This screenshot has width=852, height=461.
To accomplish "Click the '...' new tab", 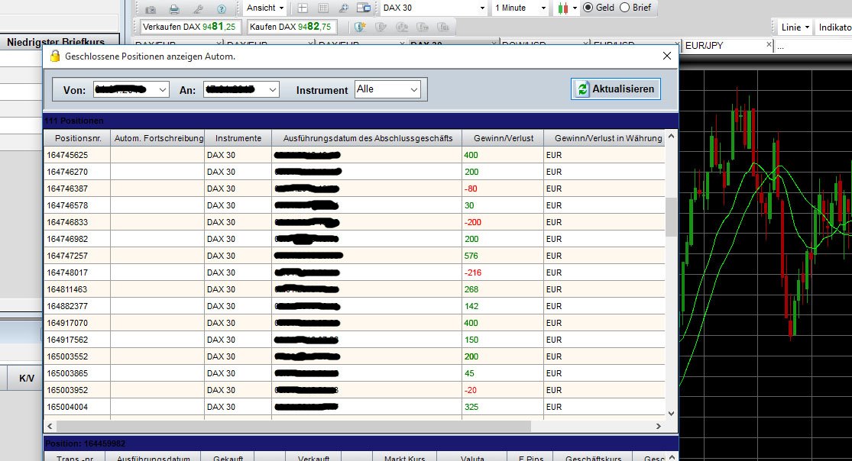I will tap(780, 46).
